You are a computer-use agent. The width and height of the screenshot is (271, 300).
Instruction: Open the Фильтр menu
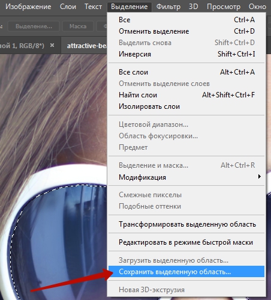pos(168,7)
